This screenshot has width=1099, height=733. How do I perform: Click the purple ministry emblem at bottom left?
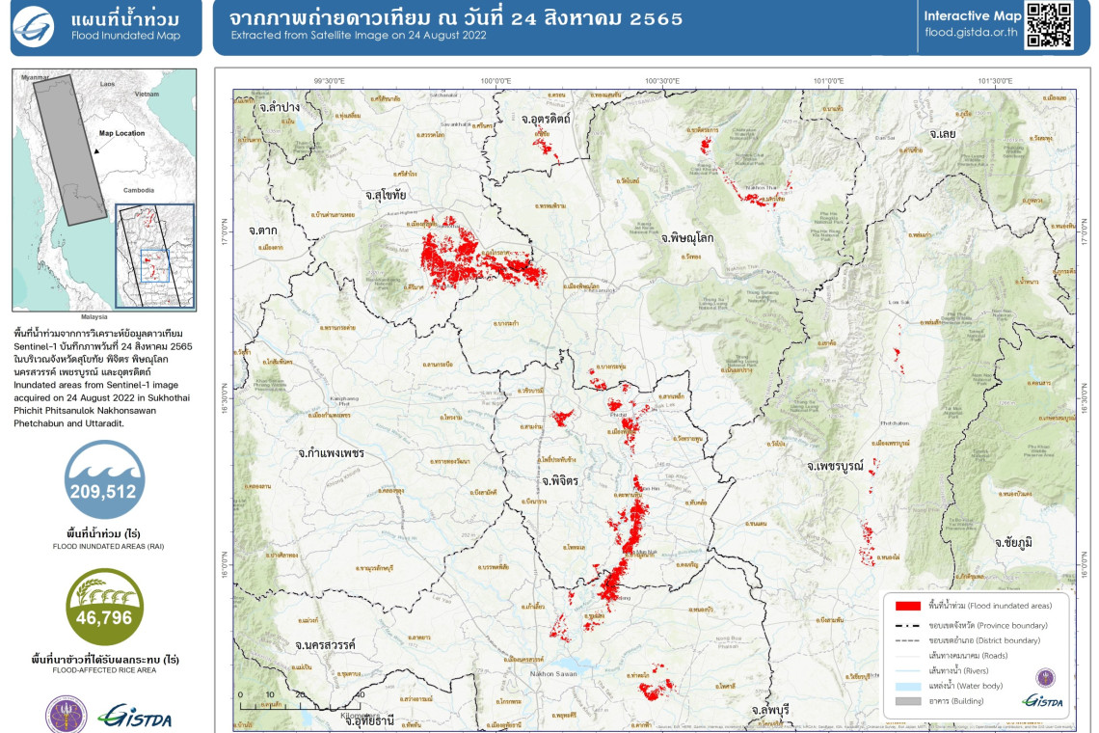coord(66,715)
